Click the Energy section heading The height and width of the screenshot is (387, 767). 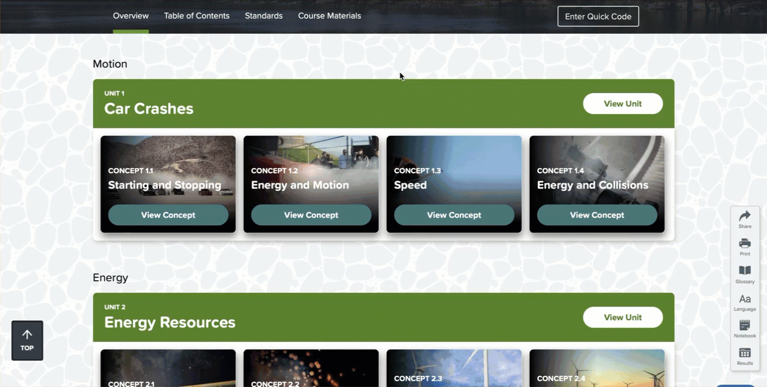click(x=110, y=278)
